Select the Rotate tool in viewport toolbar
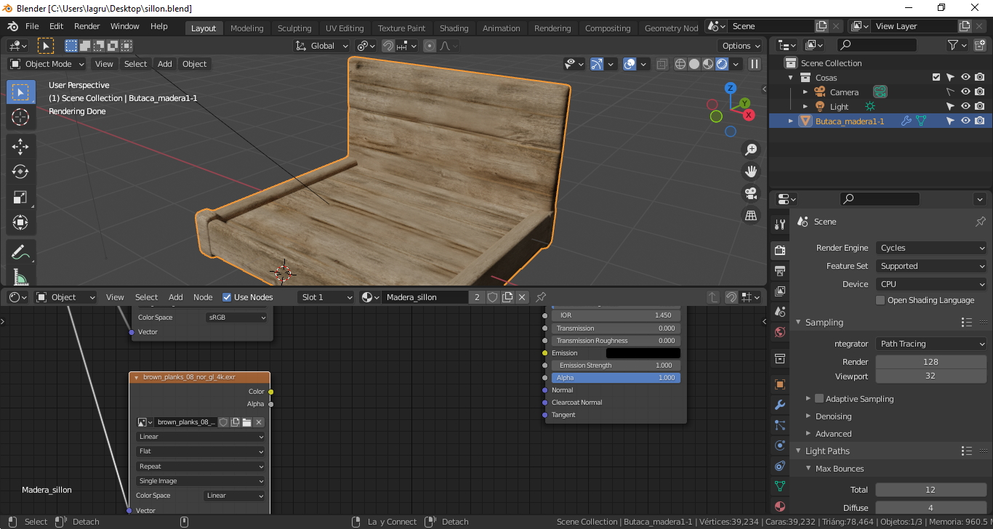The image size is (993, 529). [20, 171]
